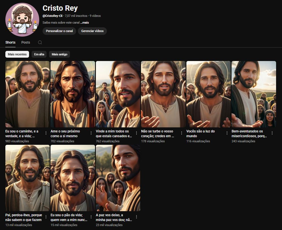282x230 pixels.
Task: Click the "702 visualizações" view count
Action: 62,141
